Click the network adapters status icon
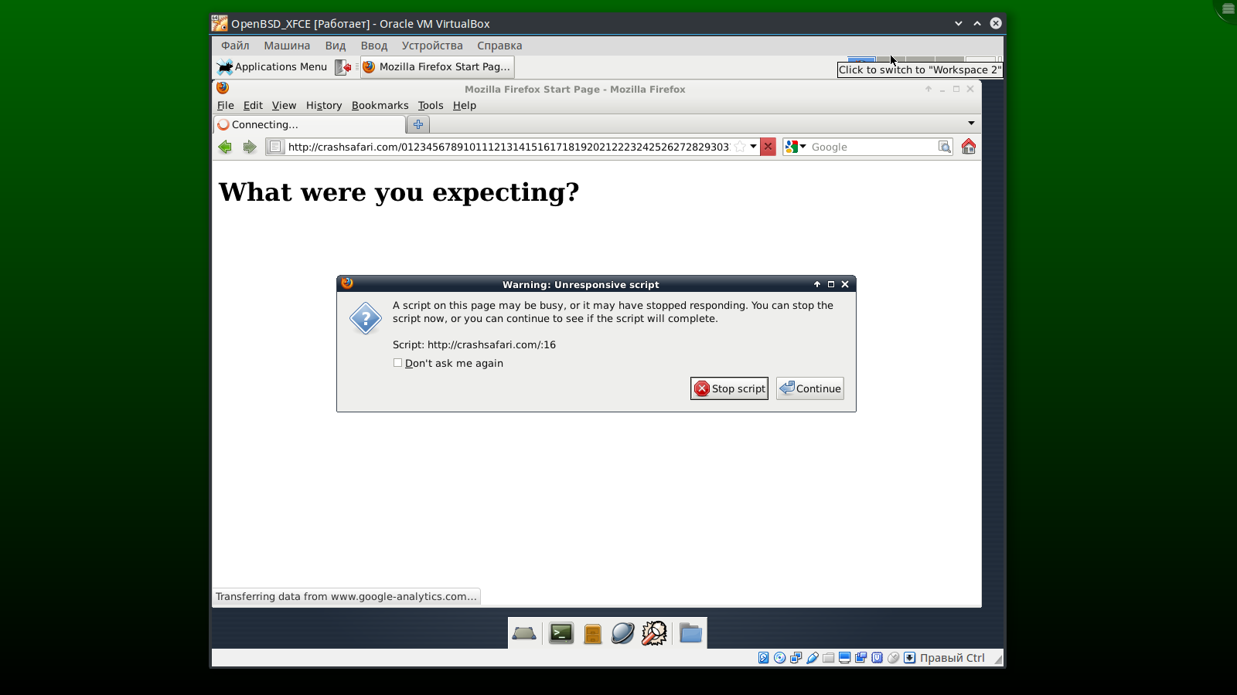Image resolution: width=1237 pixels, height=695 pixels. pyautogui.click(x=796, y=658)
